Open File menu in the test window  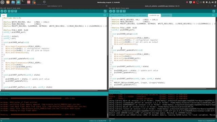click(x=1, y=8)
